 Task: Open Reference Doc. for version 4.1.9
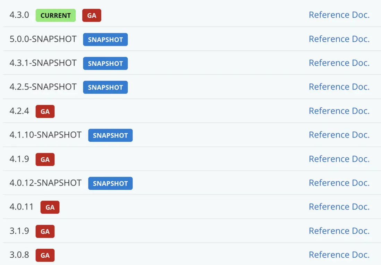(339, 159)
